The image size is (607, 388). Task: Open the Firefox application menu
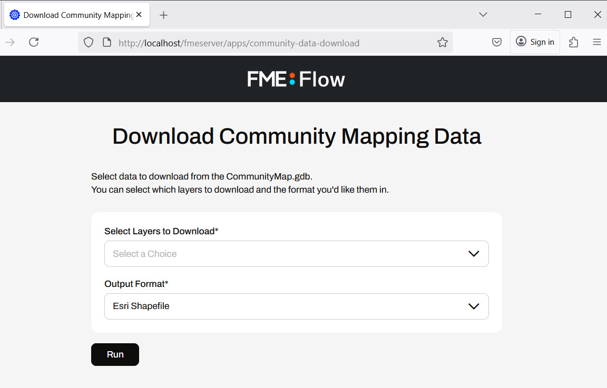(x=596, y=42)
